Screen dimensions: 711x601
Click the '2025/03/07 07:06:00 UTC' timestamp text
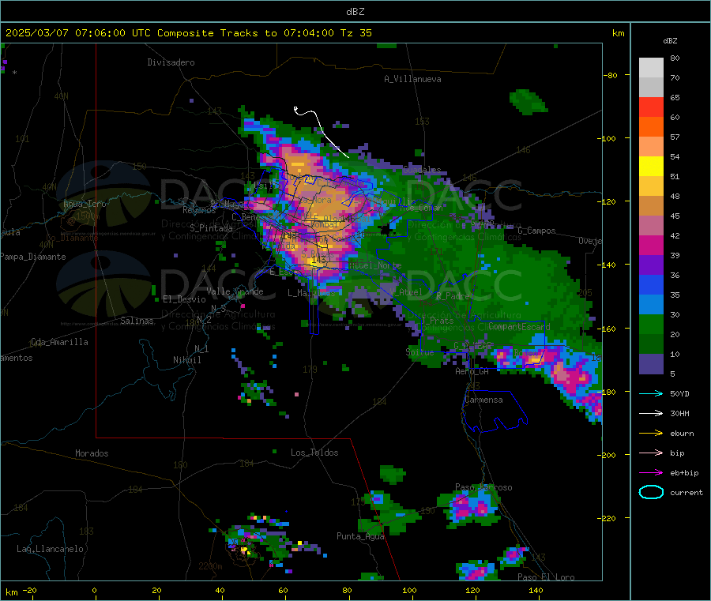click(78, 33)
